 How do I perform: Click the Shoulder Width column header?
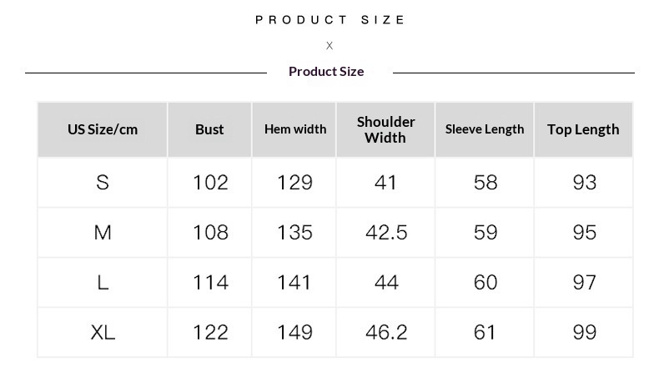[x=385, y=129]
